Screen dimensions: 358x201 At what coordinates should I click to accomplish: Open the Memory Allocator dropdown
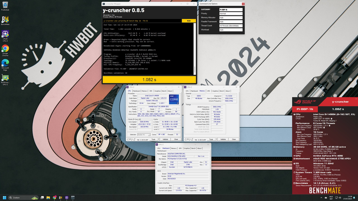click(x=231, y=18)
